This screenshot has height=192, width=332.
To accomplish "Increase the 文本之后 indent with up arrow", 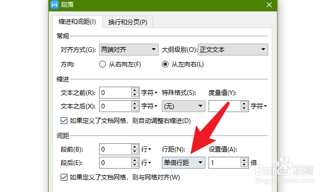I will tap(135, 103).
